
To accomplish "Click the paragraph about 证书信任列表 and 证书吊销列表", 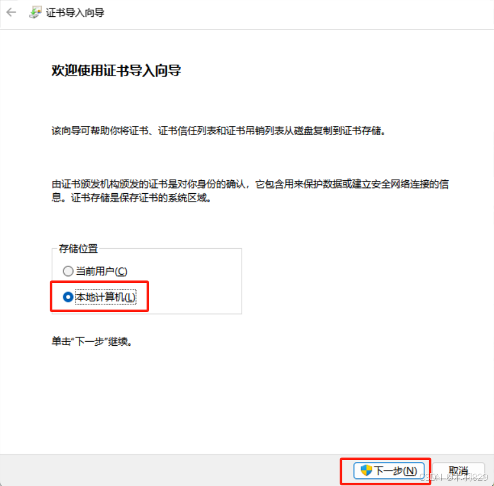I will (x=219, y=131).
